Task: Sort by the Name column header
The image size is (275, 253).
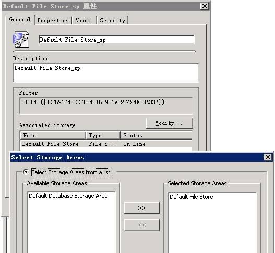Action: click(53, 135)
